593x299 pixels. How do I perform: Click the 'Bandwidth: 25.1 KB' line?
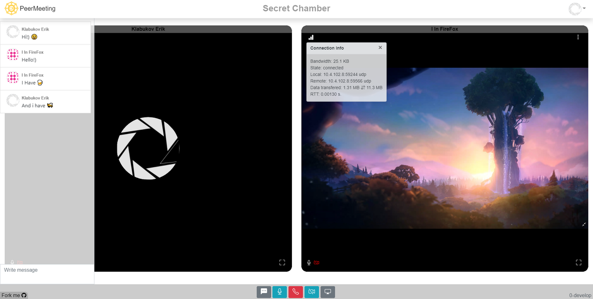tap(330, 61)
